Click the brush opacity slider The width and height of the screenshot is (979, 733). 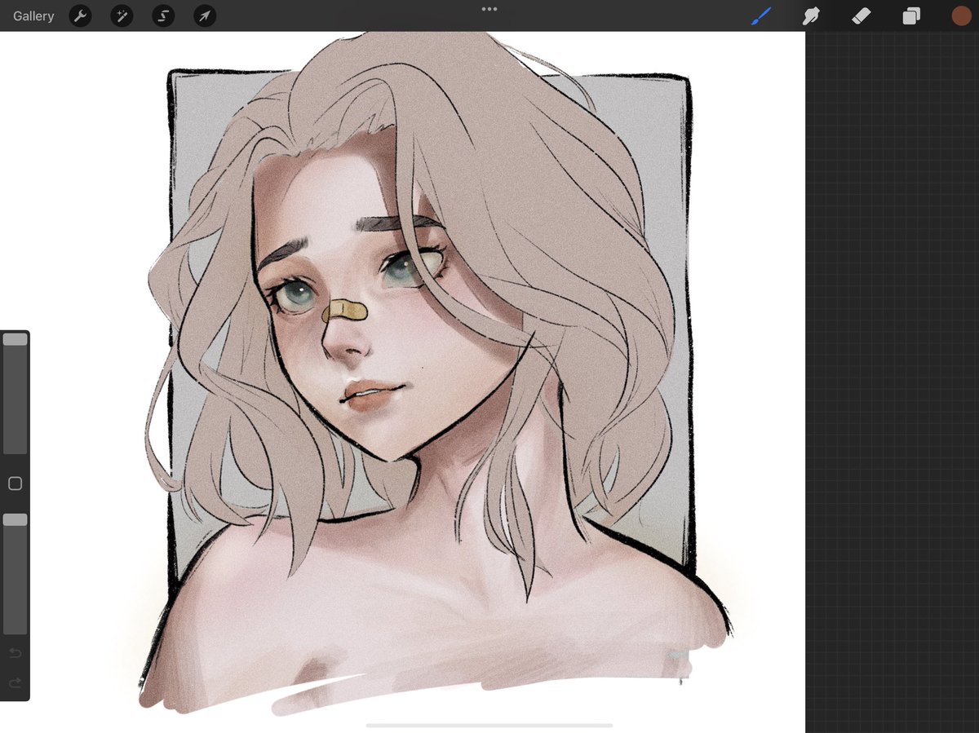click(x=16, y=573)
